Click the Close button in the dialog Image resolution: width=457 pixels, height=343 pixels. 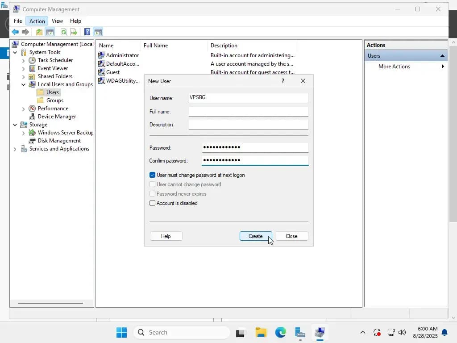[x=291, y=236]
